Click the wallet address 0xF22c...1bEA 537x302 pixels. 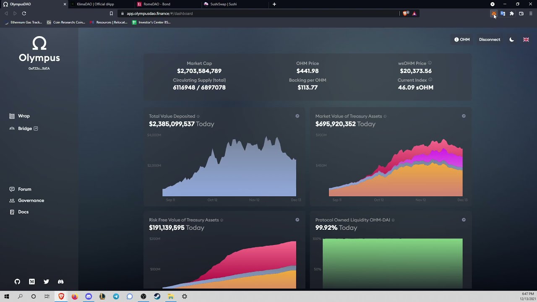coord(39,68)
